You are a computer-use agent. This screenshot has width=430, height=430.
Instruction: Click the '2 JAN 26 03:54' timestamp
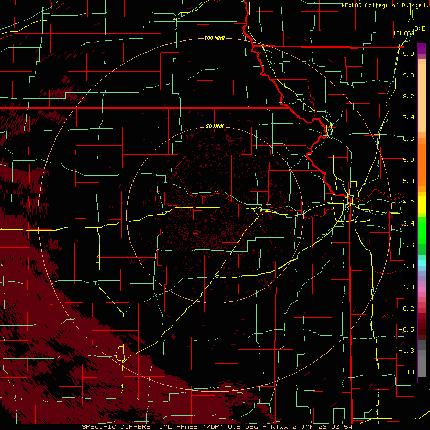(322, 427)
